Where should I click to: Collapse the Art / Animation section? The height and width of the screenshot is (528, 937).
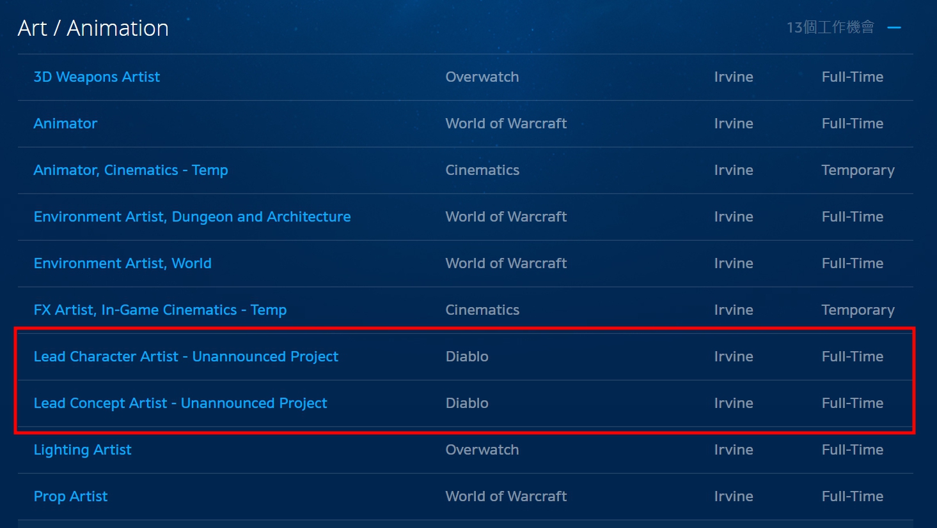click(894, 27)
